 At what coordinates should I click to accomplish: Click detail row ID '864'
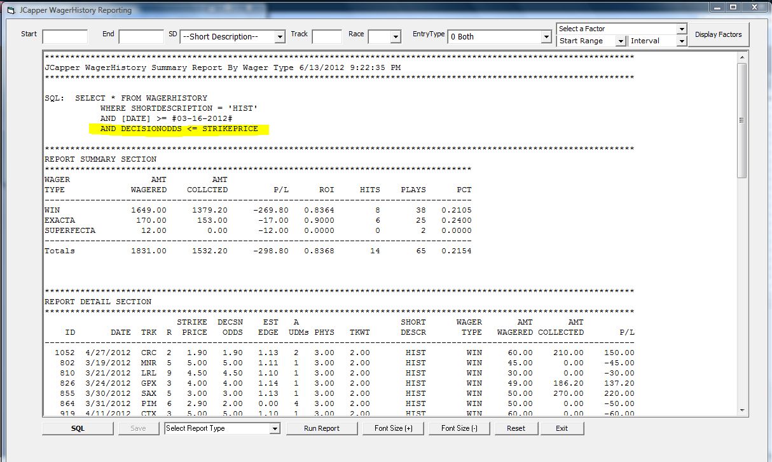pos(67,403)
